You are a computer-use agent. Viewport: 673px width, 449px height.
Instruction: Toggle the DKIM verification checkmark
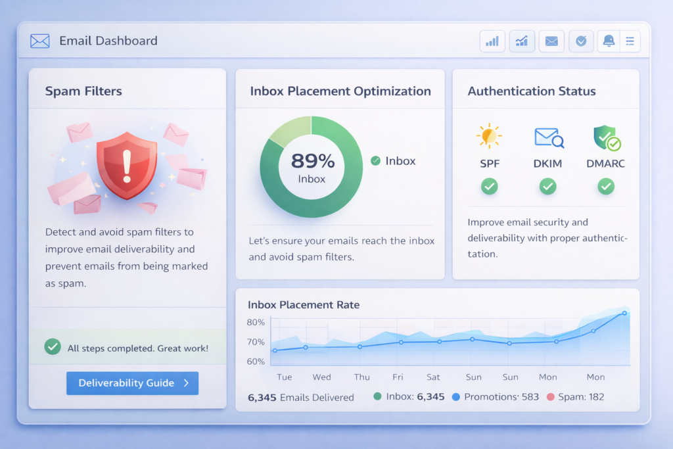pos(547,187)
